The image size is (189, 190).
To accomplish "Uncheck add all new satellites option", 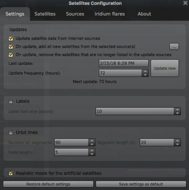I will pyautogui.click(x=11, y=47).
